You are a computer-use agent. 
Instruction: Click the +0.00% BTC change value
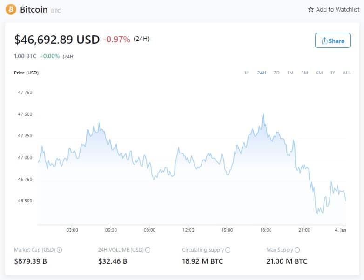(49, 56)
